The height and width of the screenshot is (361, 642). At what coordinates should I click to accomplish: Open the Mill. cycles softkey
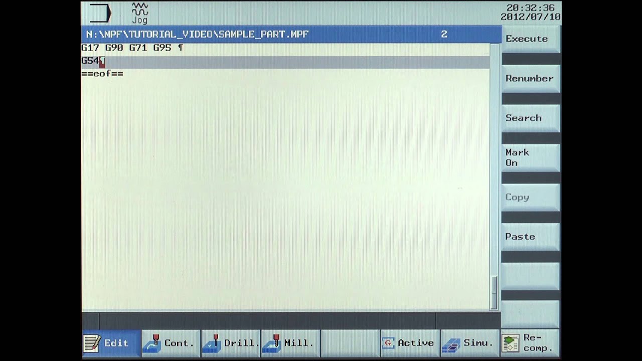pyautogui.click(x=290, y=343)
